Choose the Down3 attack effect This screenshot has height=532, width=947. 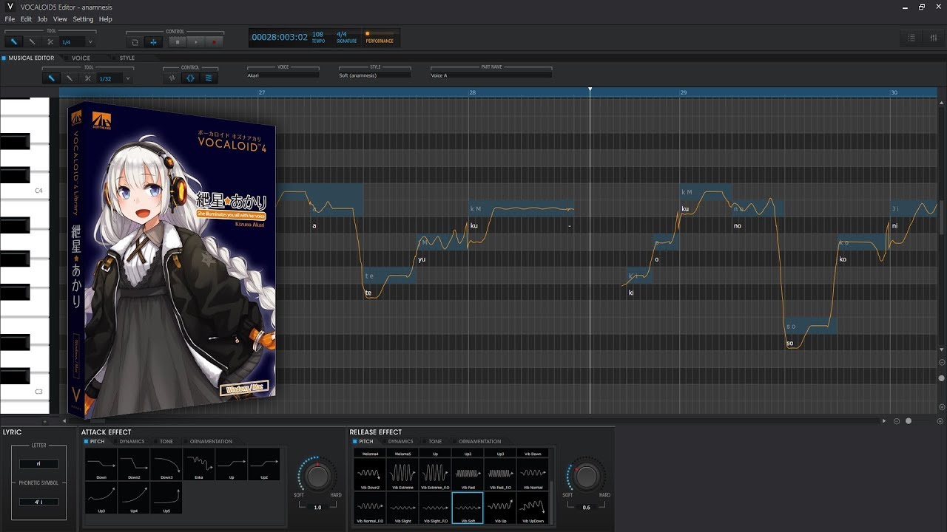pyautogui.click(x=166, y=465)
